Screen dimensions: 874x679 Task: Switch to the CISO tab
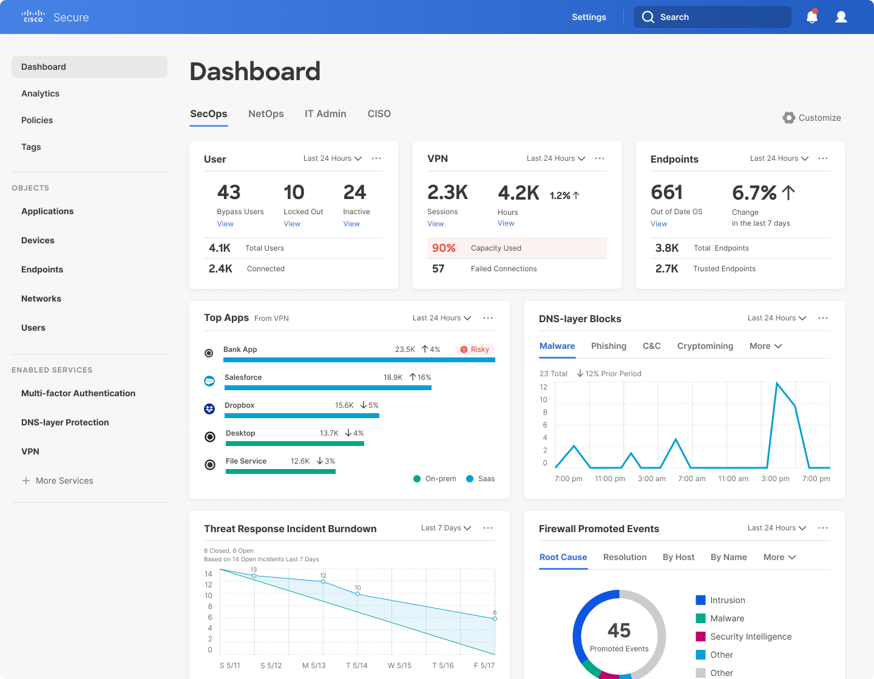pos(379,113)
